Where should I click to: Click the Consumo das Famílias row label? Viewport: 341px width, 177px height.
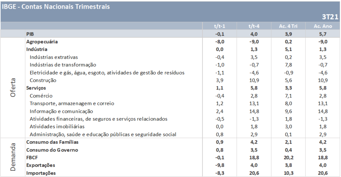[x=52, y=142]
